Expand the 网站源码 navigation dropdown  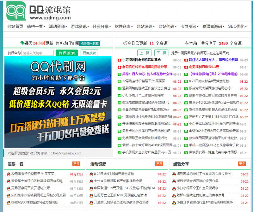pyautogui.click(x=145, y=26)
